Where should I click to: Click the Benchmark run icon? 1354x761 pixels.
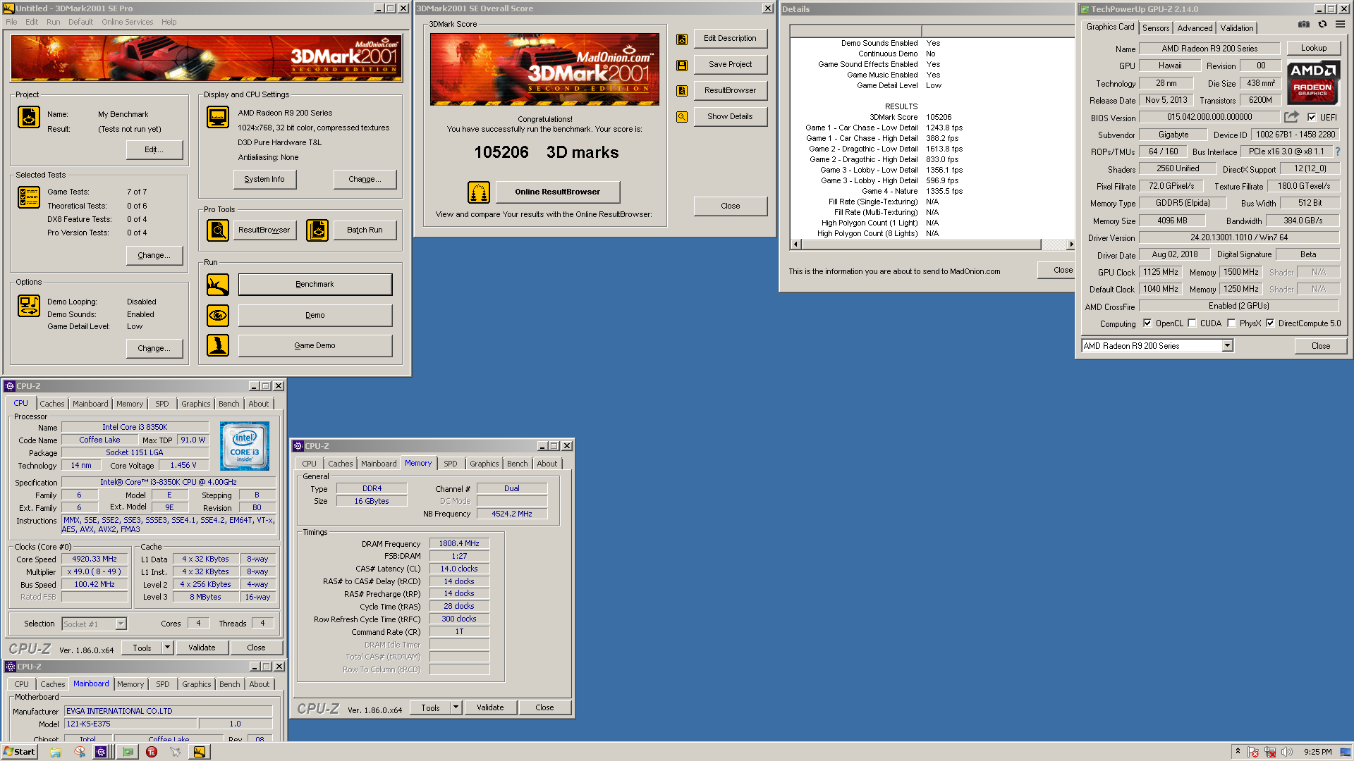tap(218, 285)
